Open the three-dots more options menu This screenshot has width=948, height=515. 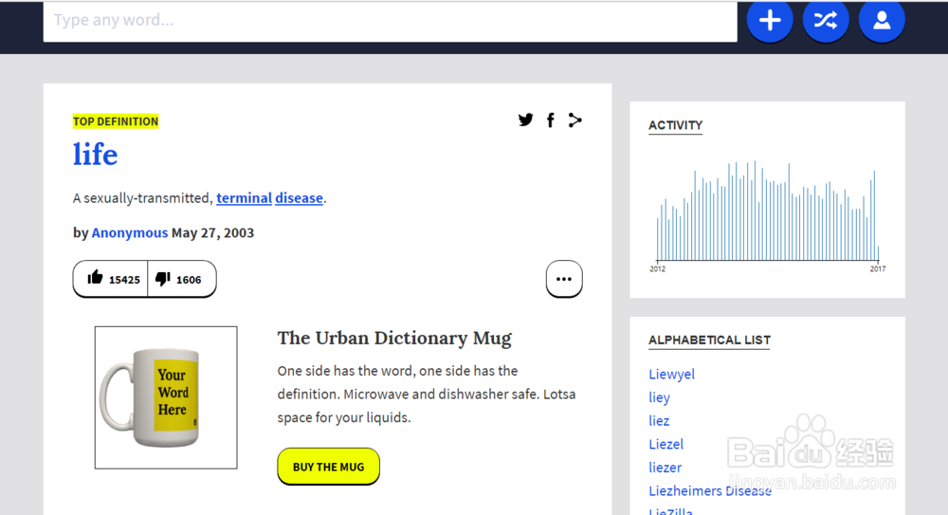(x=564, y=279)
